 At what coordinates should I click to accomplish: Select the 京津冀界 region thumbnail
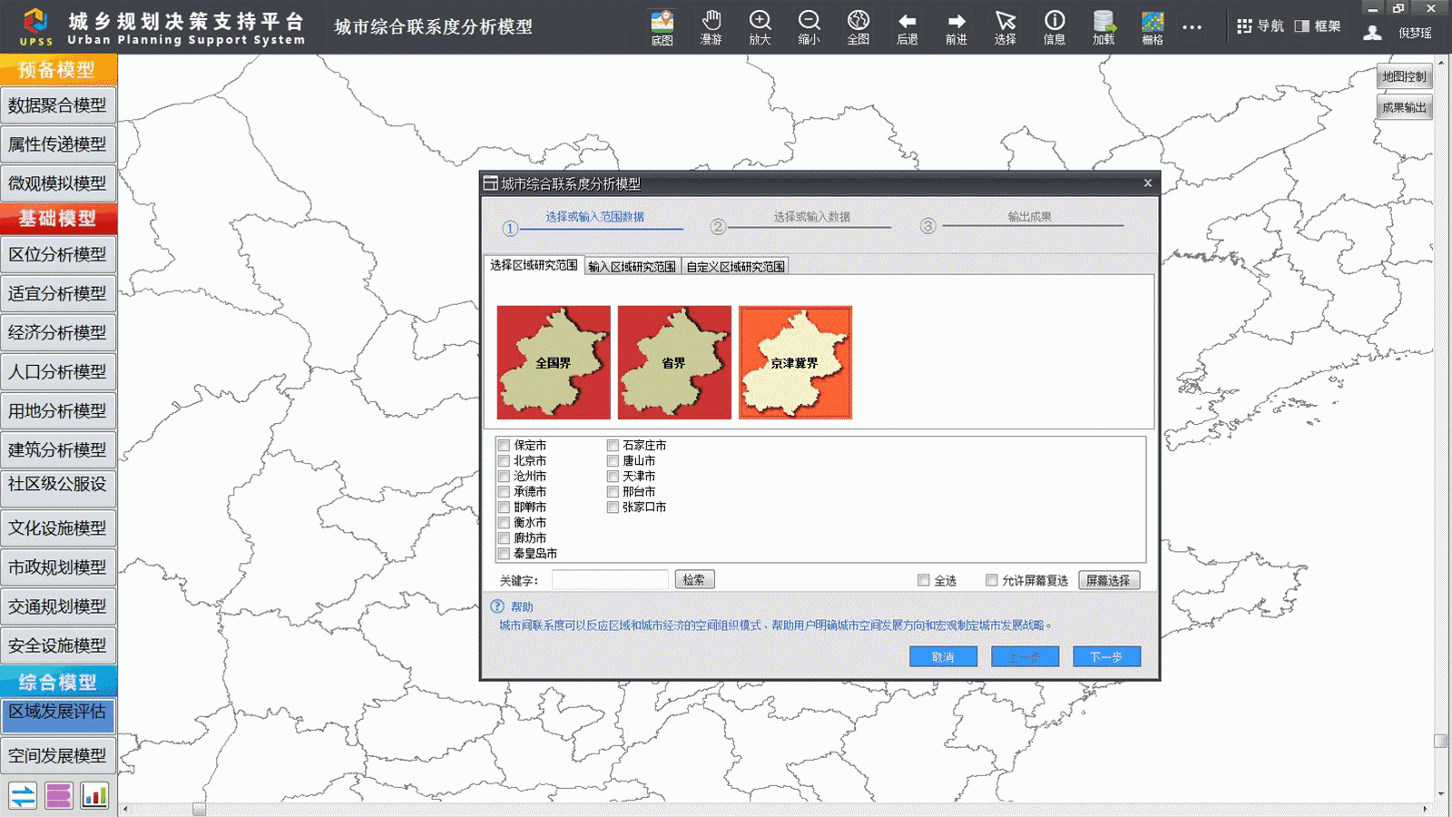(x=795, y=362)
